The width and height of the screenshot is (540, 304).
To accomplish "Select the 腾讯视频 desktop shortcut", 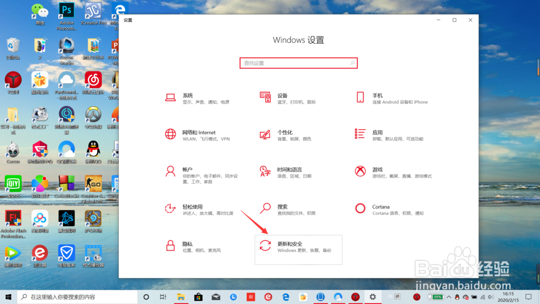I will (x=13, y=256).
